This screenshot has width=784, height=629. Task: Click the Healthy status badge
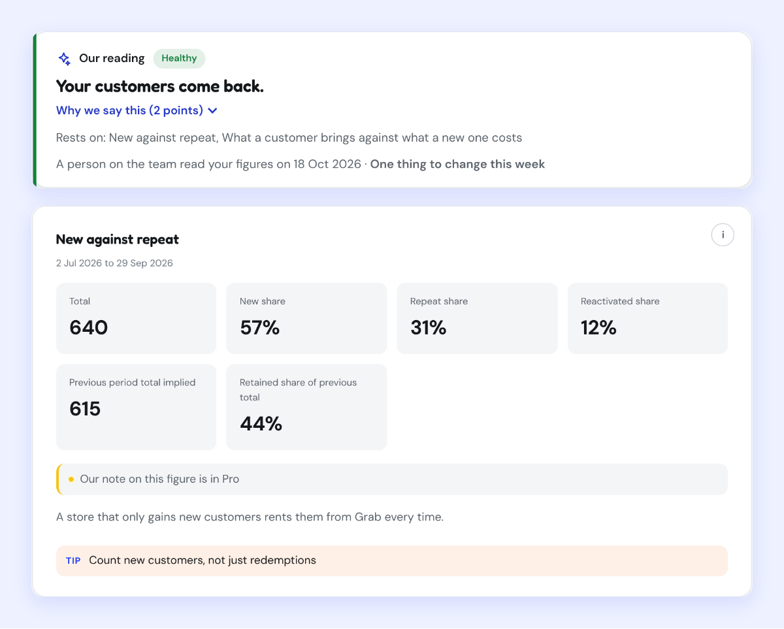click(179, 58)
